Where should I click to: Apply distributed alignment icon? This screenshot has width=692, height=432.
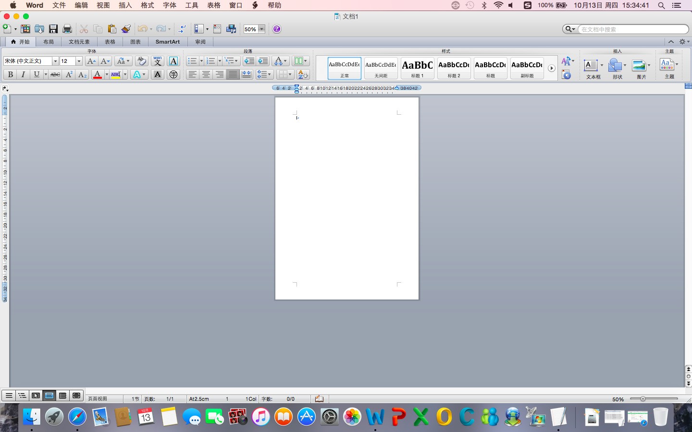point(247,74)
